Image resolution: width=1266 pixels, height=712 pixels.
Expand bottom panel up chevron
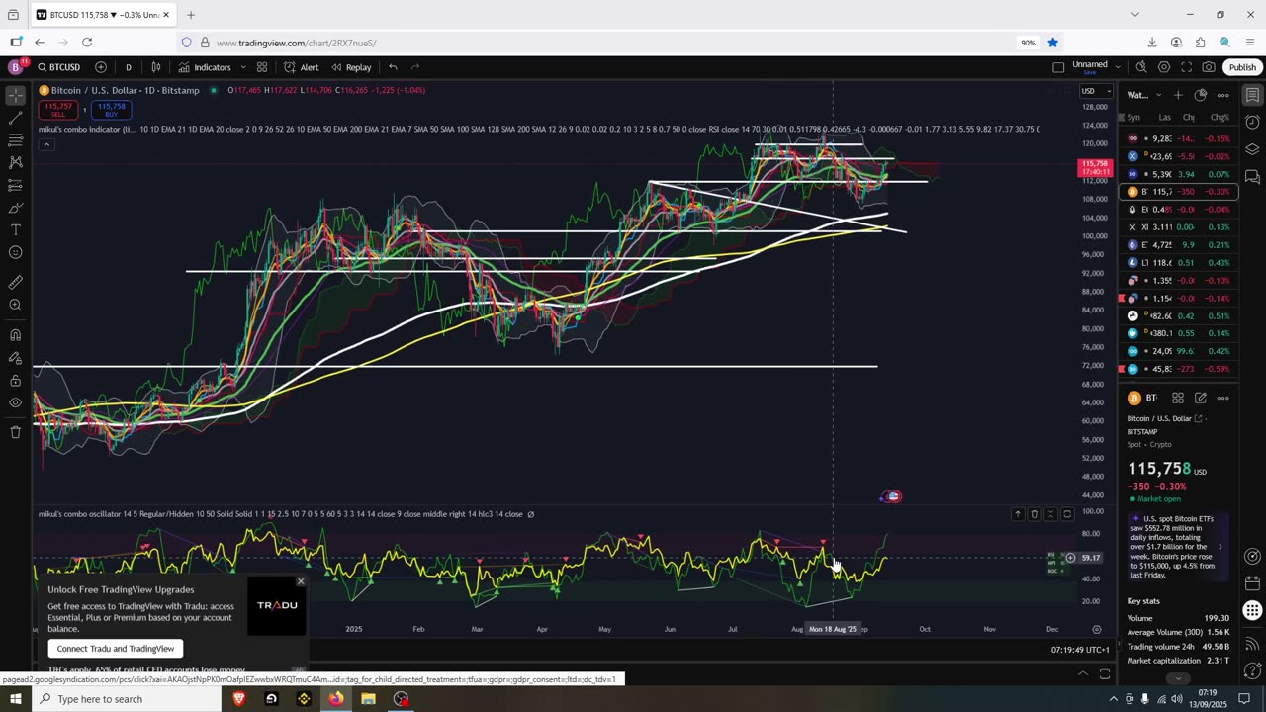1083,674
